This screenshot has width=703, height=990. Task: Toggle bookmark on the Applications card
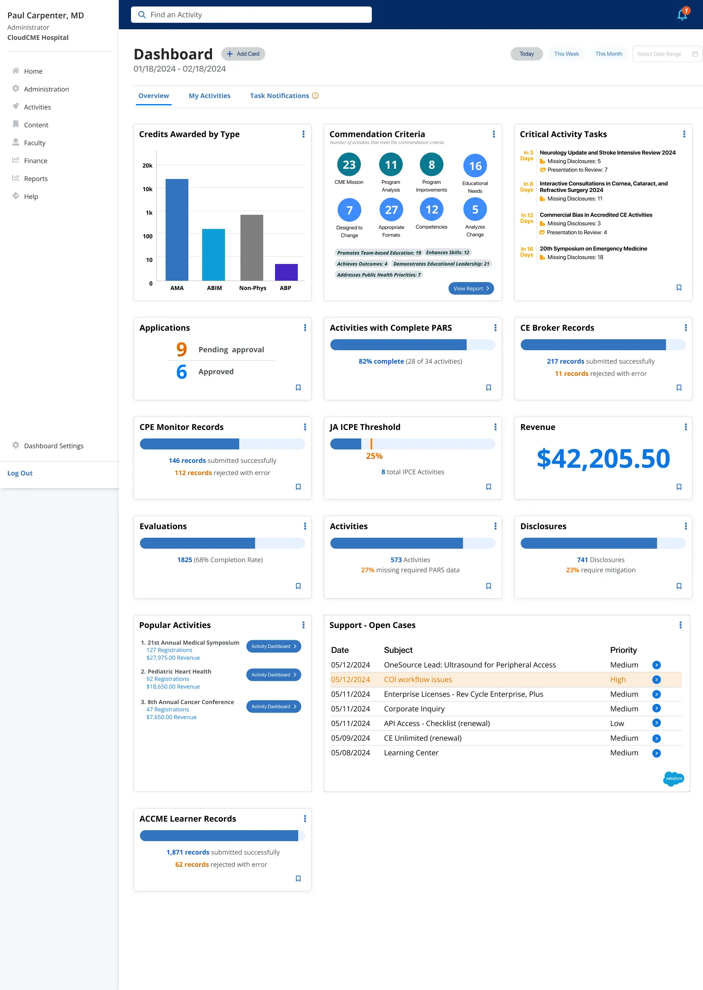(298, 388)
